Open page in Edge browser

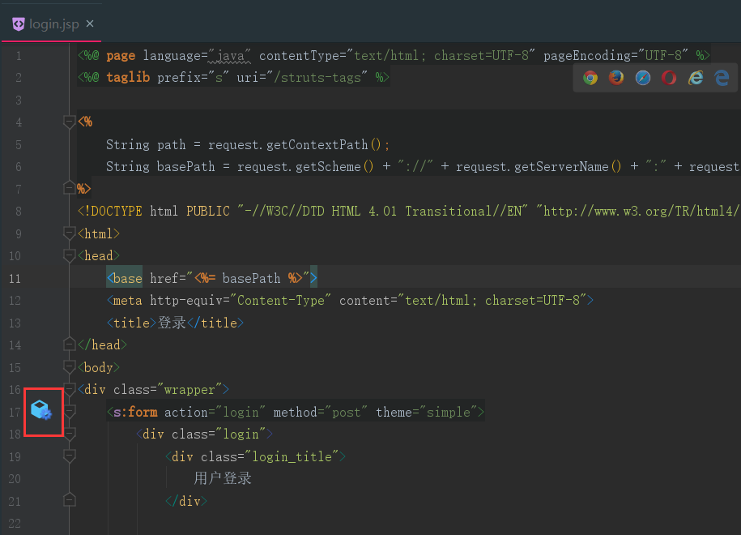pyautogui.click(x=722, y=78)
